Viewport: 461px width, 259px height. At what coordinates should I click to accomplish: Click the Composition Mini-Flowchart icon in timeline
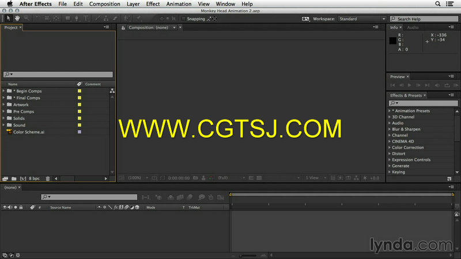click(146, 197)
